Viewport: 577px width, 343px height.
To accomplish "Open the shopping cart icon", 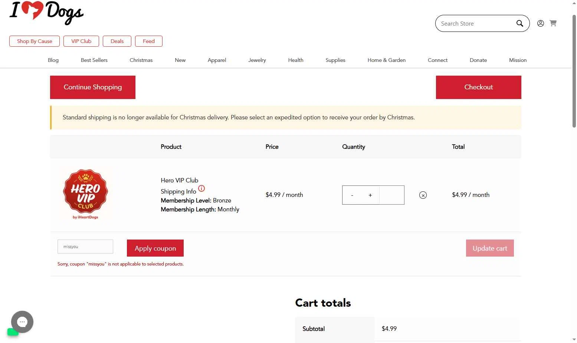I will (553, 23).
